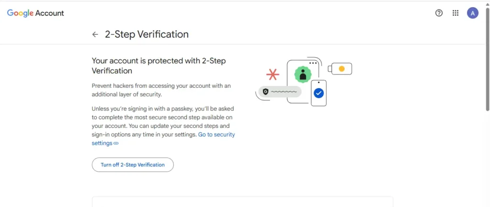Click the 'Prevent hackers from accessing' paragraph

coord(161,90)
